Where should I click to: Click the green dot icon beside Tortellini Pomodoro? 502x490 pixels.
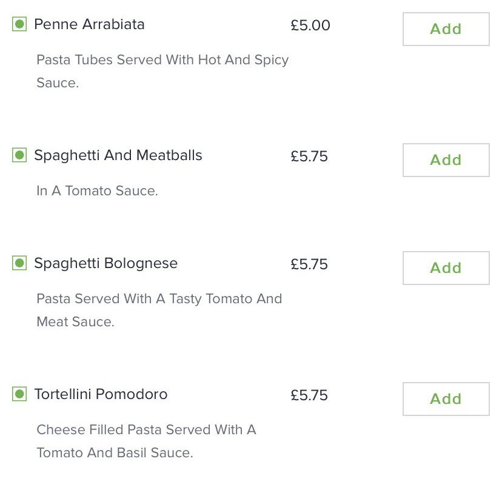coord(19,394)
